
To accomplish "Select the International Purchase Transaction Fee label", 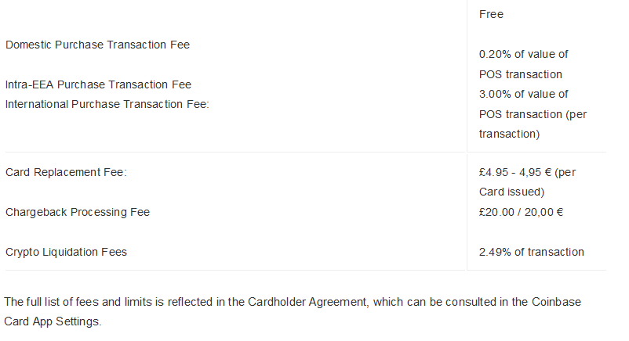I will (x=107, y=104).
